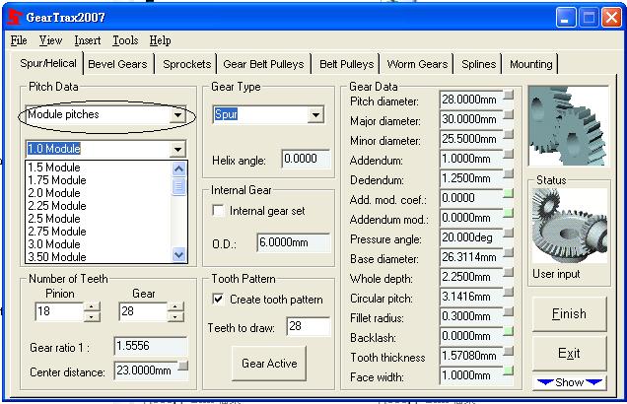This screenshot has width=627, height=404.
Task: Decrease Gear teeth with down arrow
Action: point(175,317)
